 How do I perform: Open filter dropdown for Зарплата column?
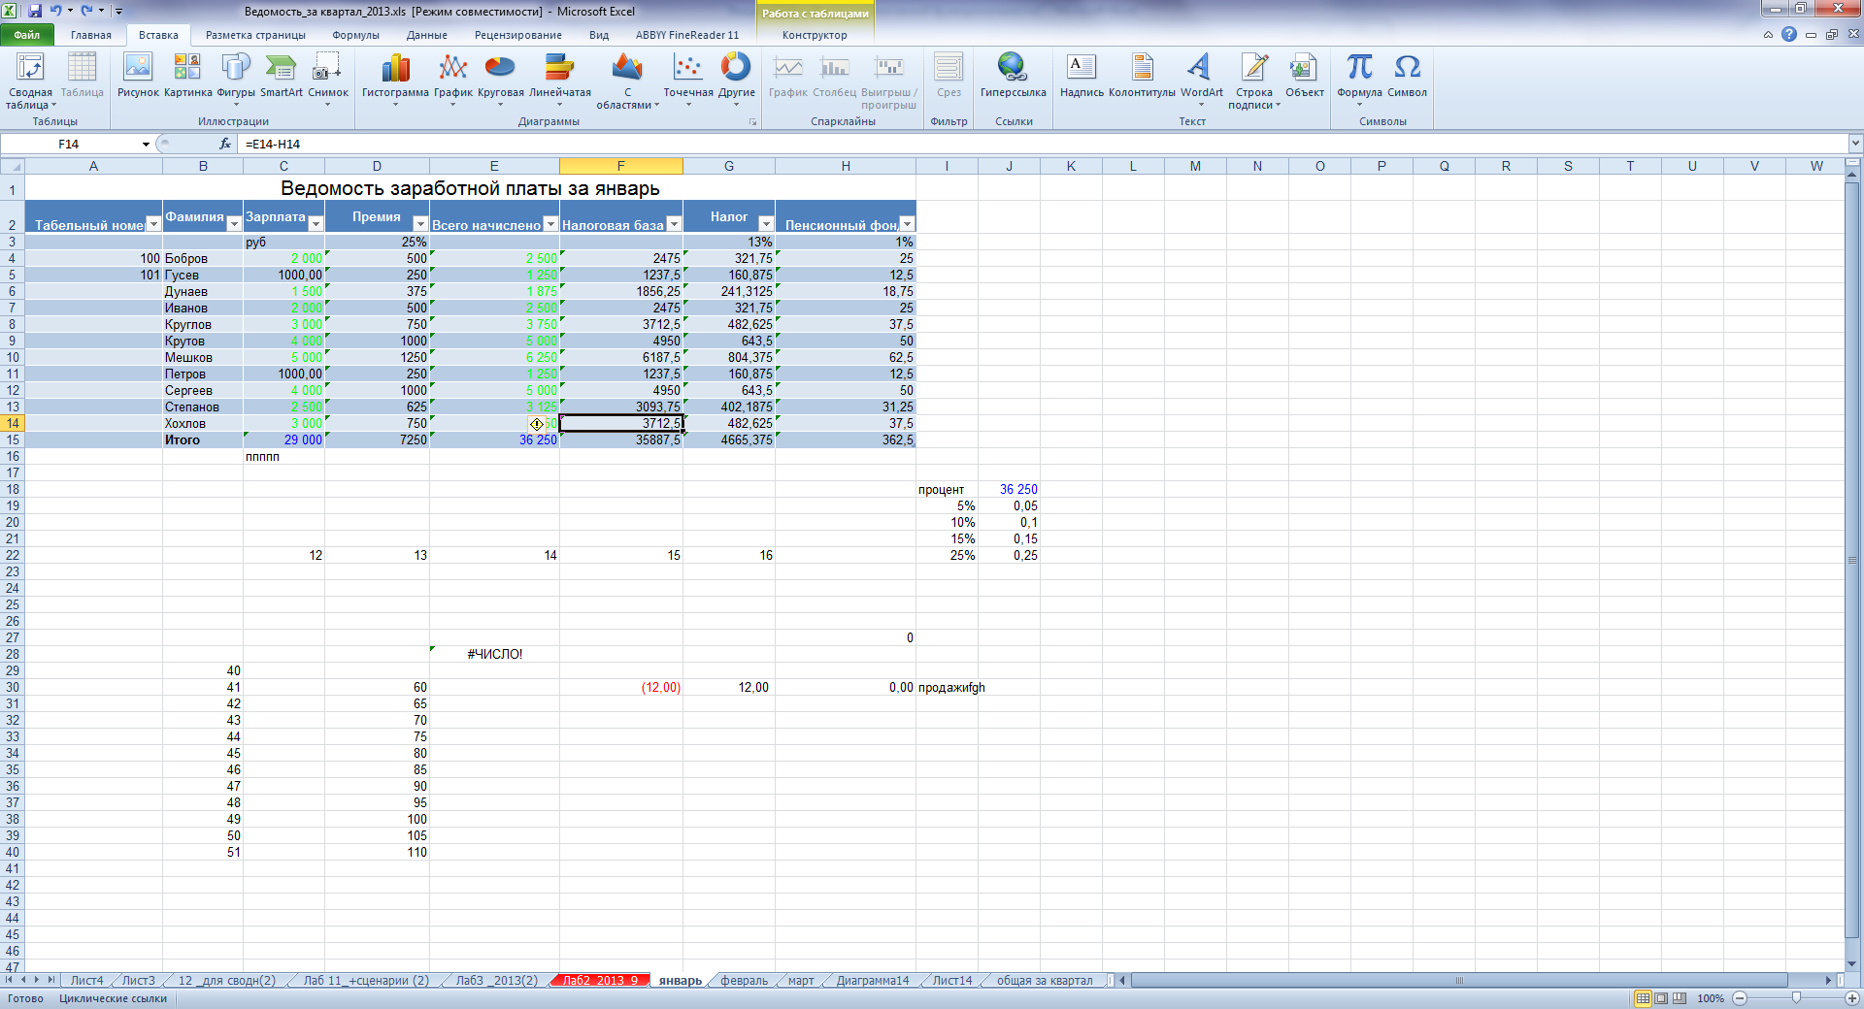click(316, 224)
